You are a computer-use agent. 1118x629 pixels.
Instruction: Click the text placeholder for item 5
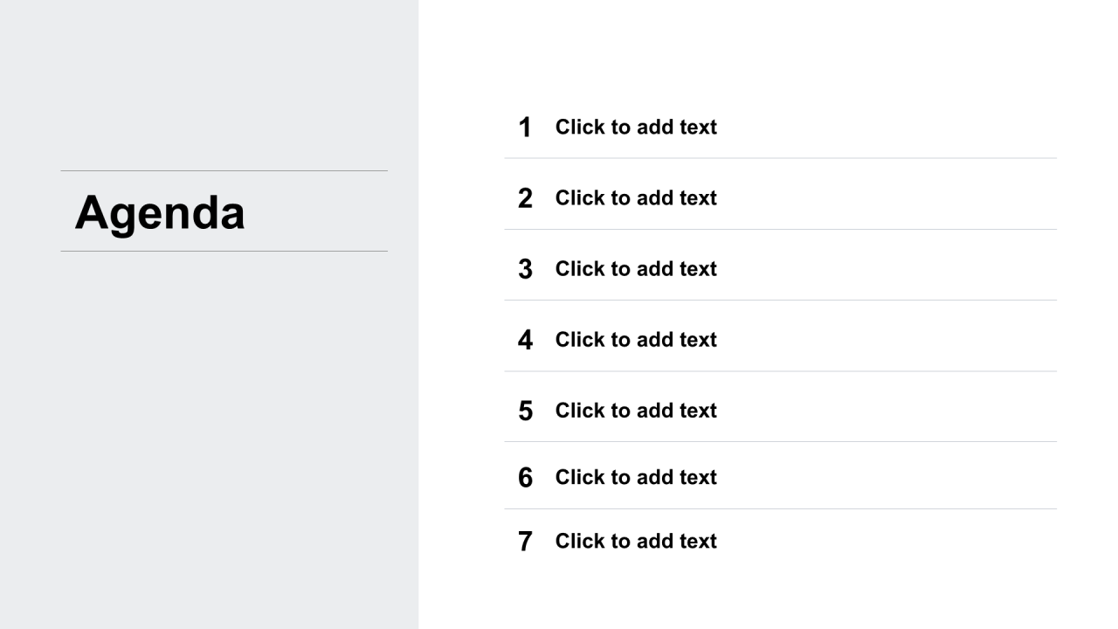(x=636, y=411)
